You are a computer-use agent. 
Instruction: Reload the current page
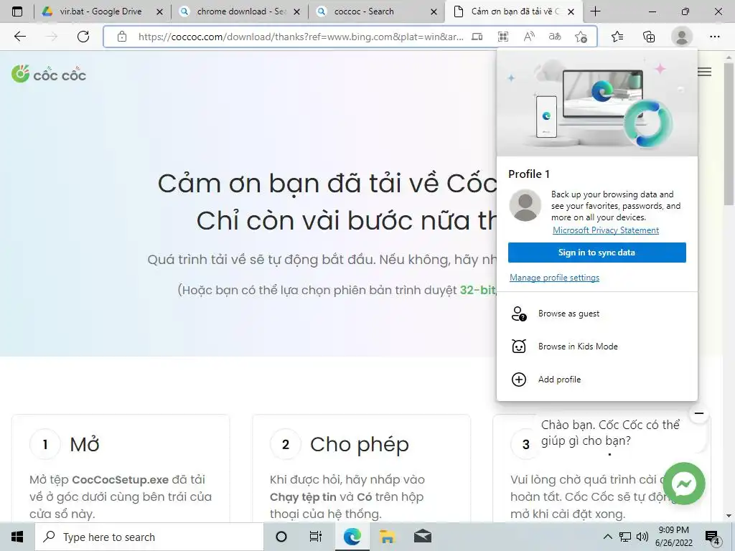[83, 37]
